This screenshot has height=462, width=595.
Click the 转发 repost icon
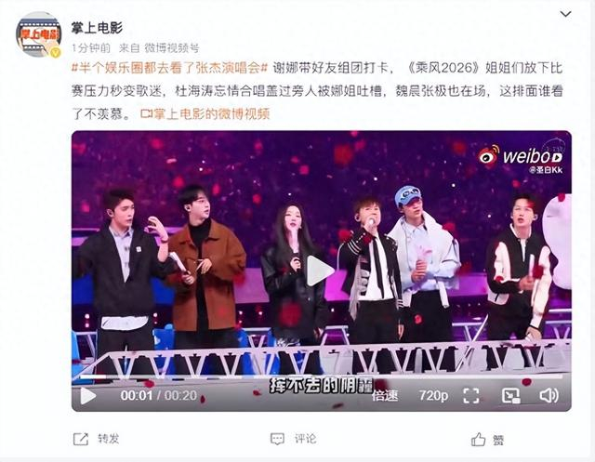[81, 440]
